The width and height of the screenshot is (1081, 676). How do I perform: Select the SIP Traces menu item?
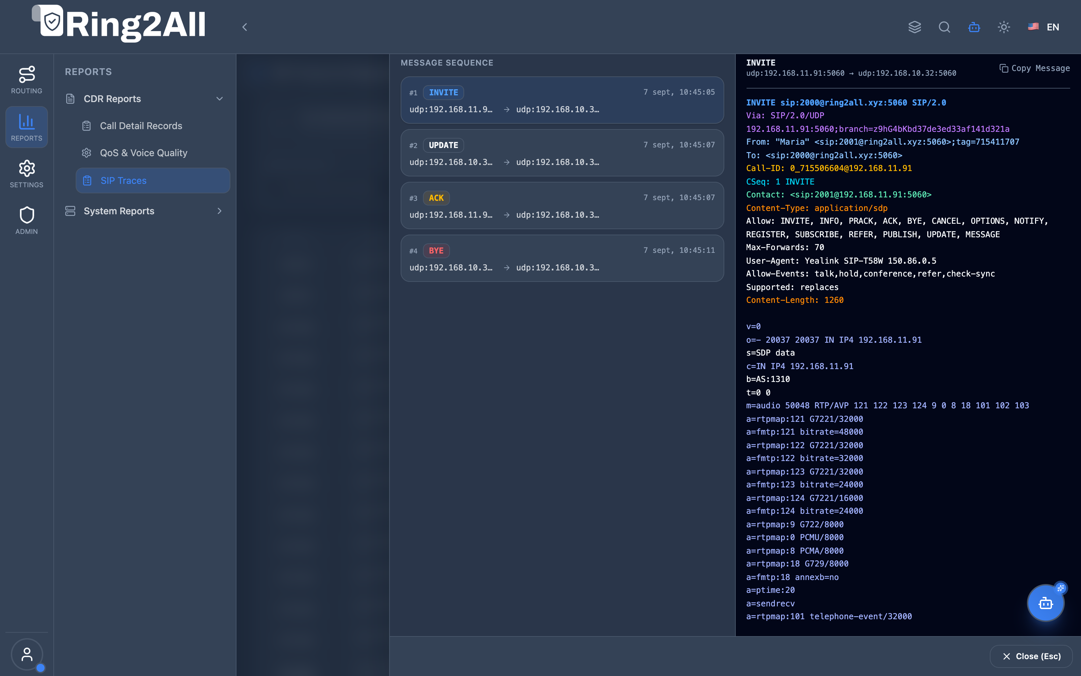pos(153,180)
